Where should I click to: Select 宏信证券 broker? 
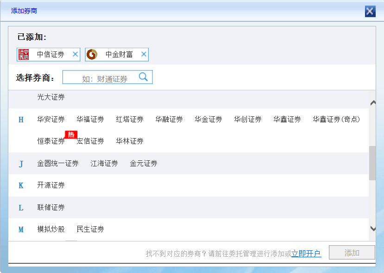[x=90, y=141]
